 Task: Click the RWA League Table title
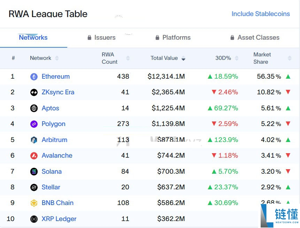[48, 14]
